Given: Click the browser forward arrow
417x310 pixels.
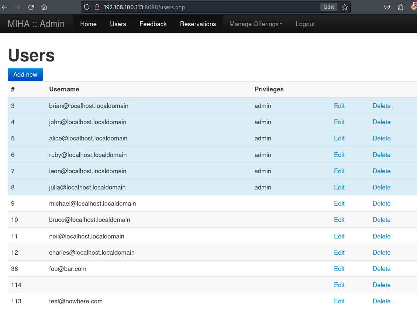Looking at the screenshot, I should pyautogui.click(x=18, y=7).
